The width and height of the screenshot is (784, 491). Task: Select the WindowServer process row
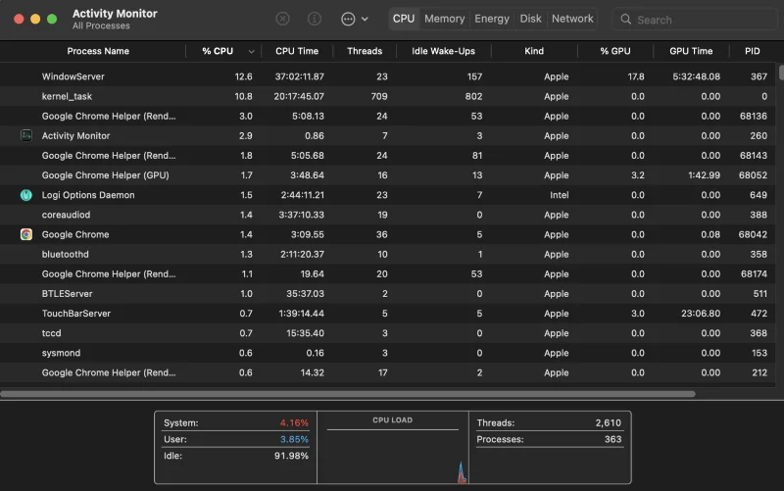(x=388, y=76)
